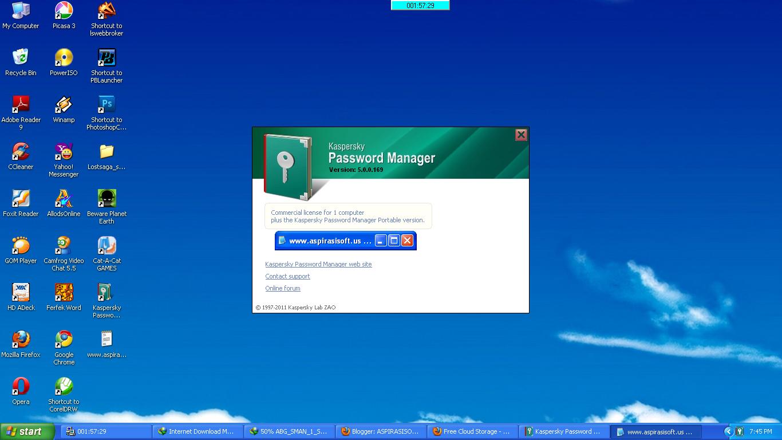782x440 pixels.
Task: Maximize the www.aspirasisoft.us small window
Action: pyautogui.click(x=394, y=241)
